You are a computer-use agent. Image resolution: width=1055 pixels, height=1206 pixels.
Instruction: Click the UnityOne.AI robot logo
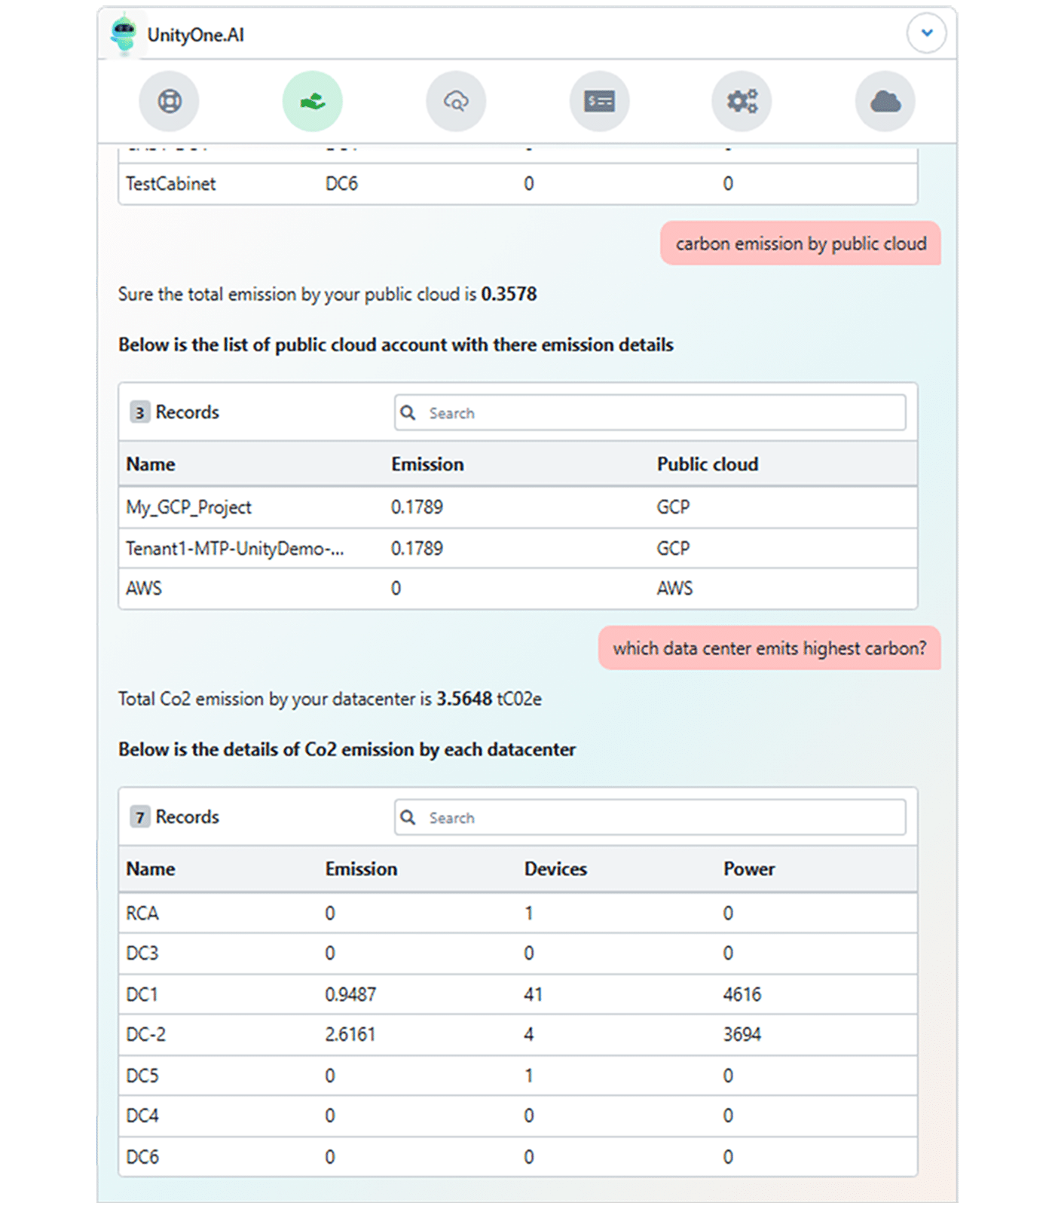[124, 35]
